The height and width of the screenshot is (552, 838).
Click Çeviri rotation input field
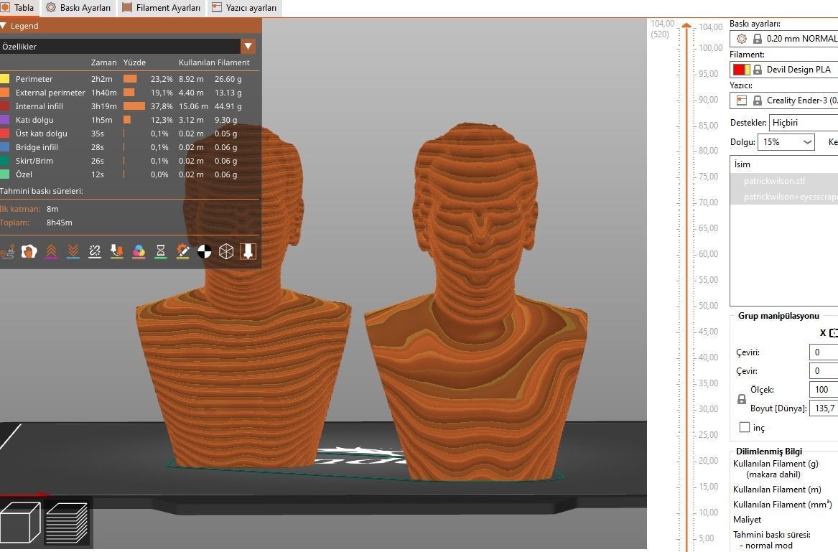coord(824,352)
